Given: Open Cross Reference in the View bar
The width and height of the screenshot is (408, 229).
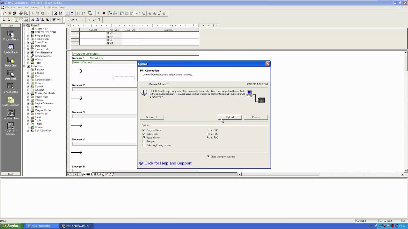Looking at the screenshot, I should pos(11,101).
